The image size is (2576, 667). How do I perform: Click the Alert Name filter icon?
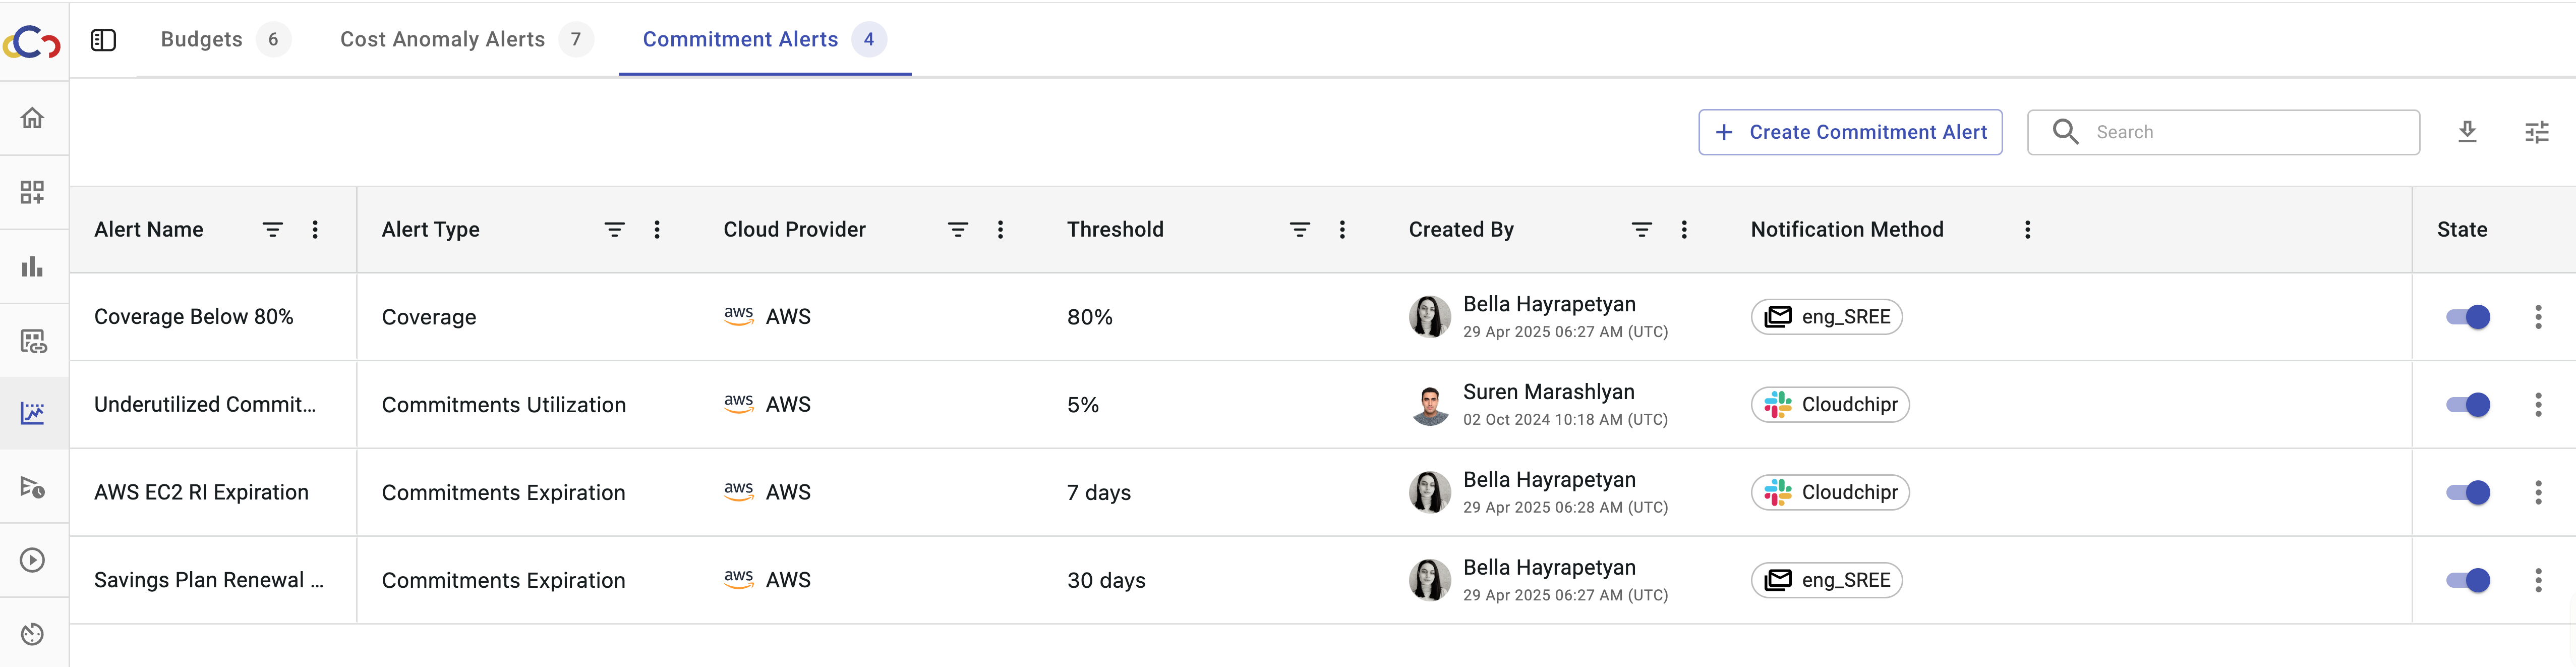click(x=272, y=230)
